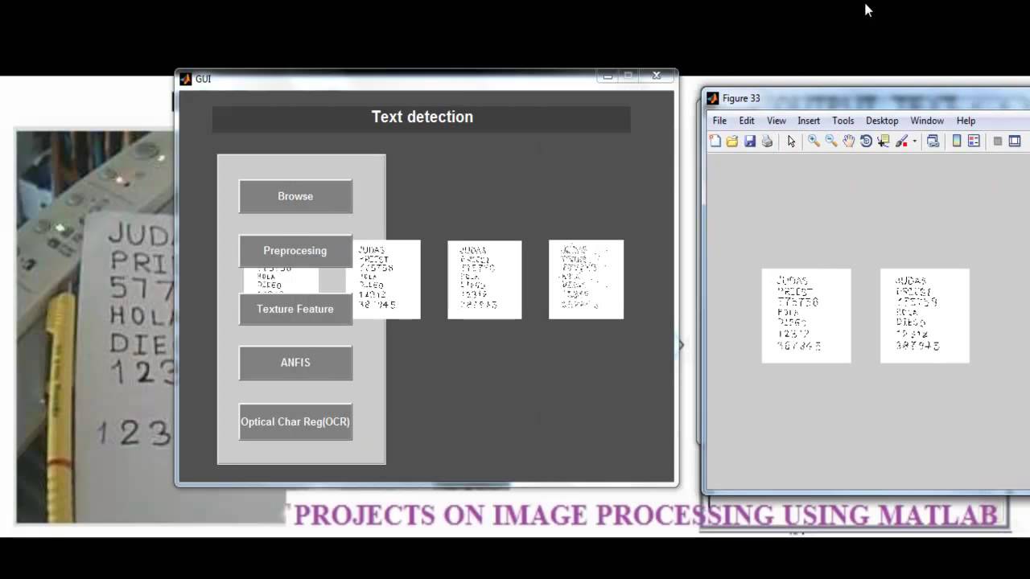Click right text image in Figure 33
The height and width of the screenshot is (579, 1030).
[x=925, y=315]
